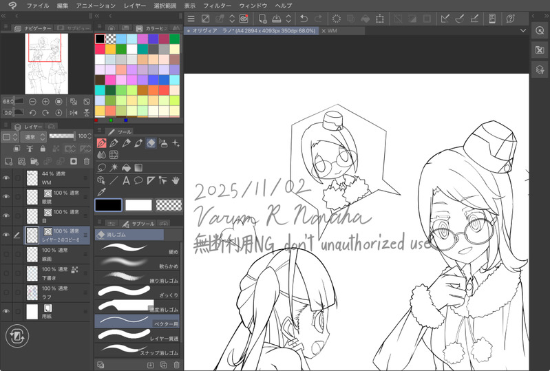Select the Text tool (A icon)
This screenshot has height=371, width=550.
126,180
